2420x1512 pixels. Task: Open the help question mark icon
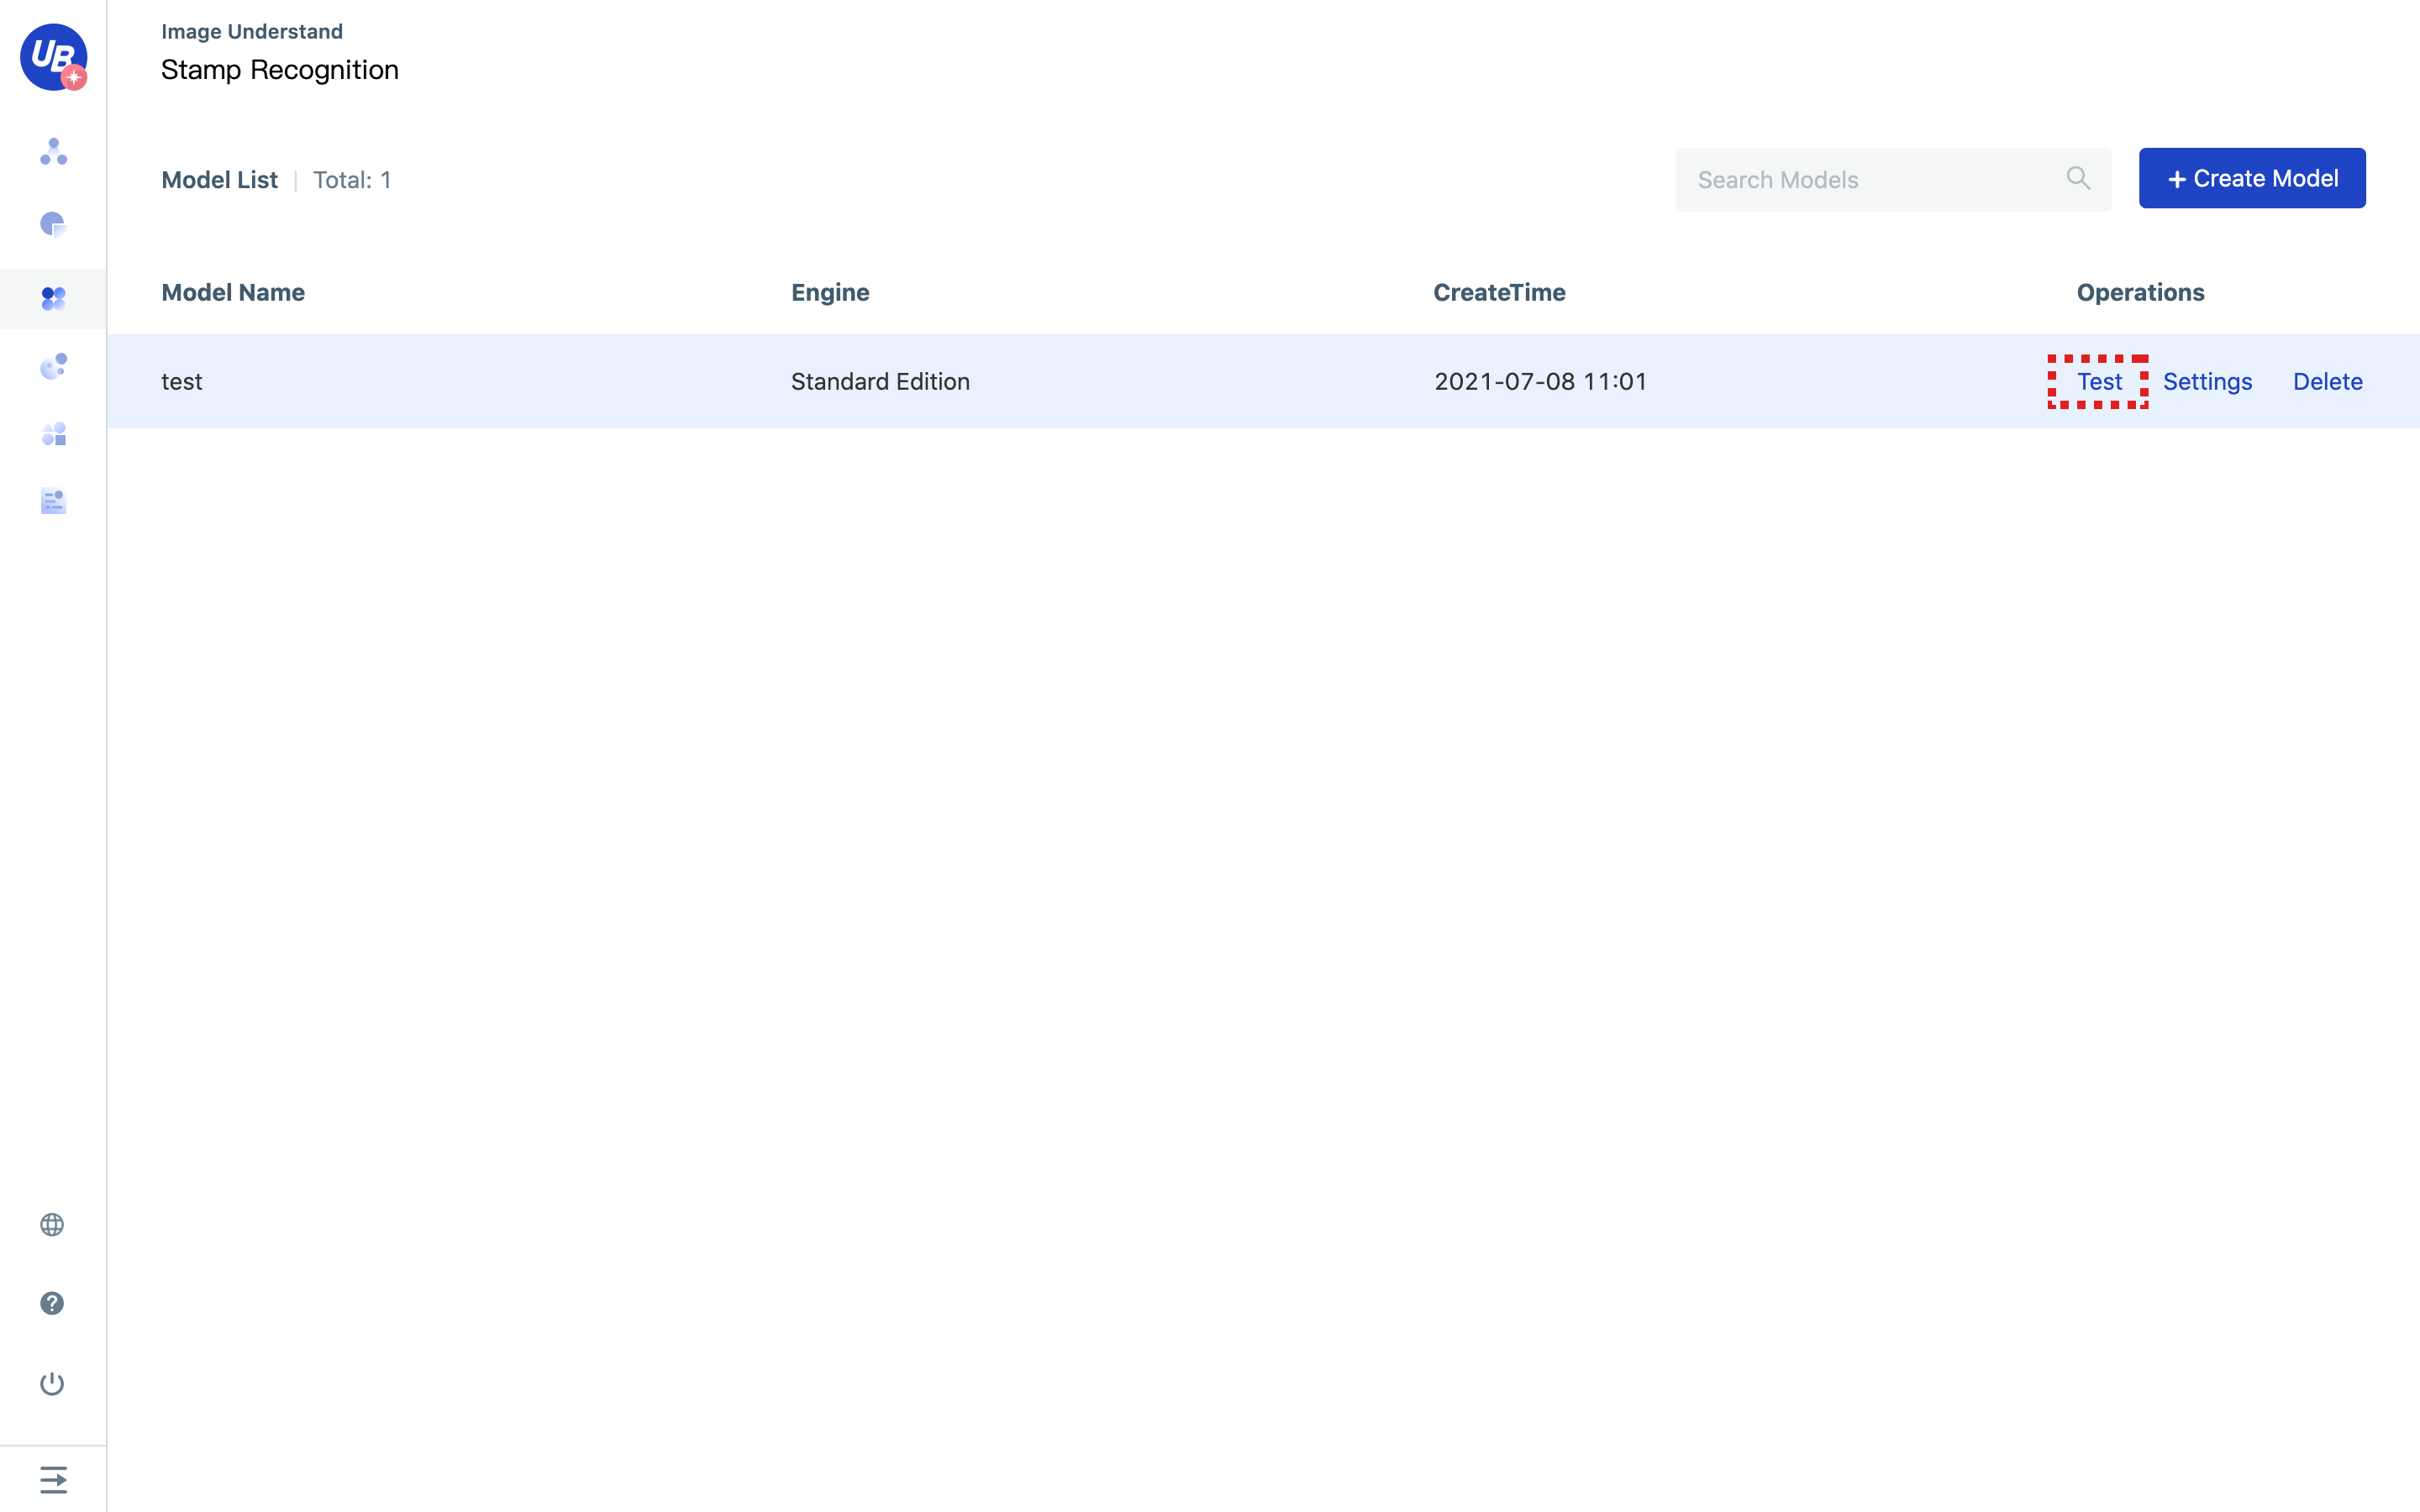click(52, 1303)
